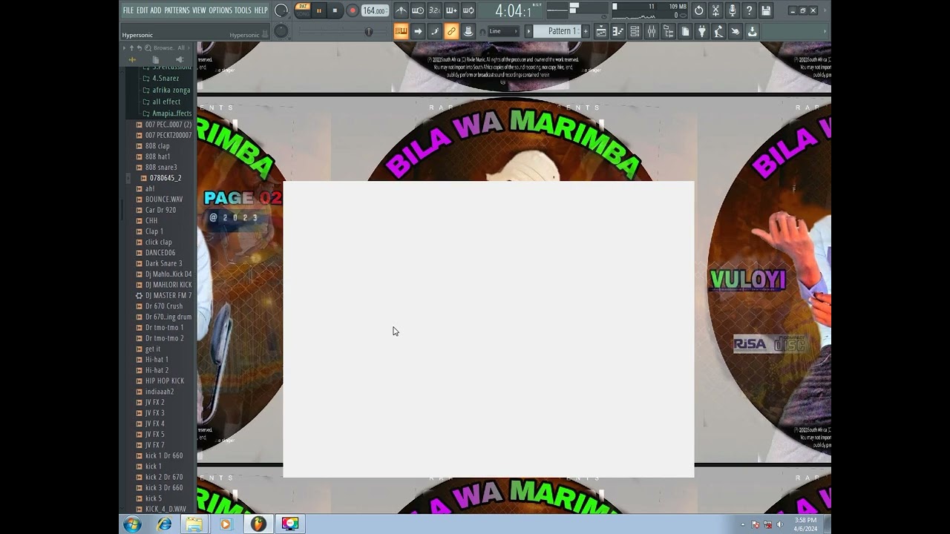Click the right-arrow auto scroll icon

coord(418,31)
